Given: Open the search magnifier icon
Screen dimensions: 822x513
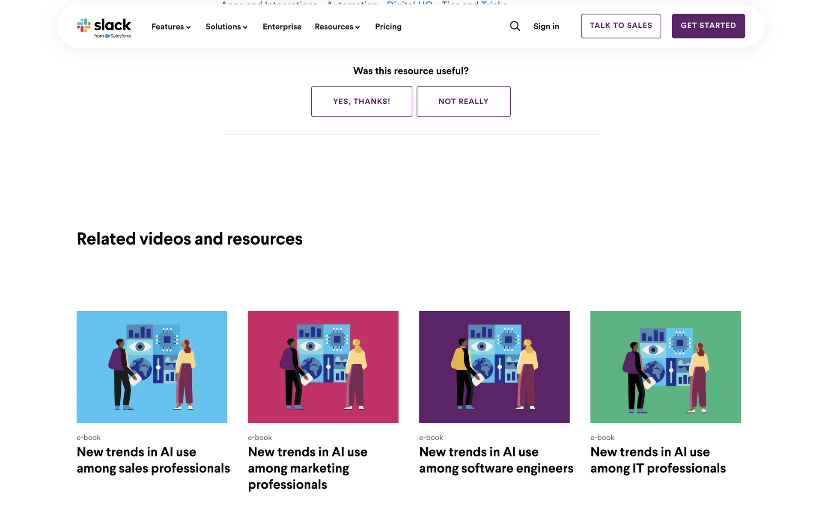Looking at the screenshot, I should click(515, 27).
